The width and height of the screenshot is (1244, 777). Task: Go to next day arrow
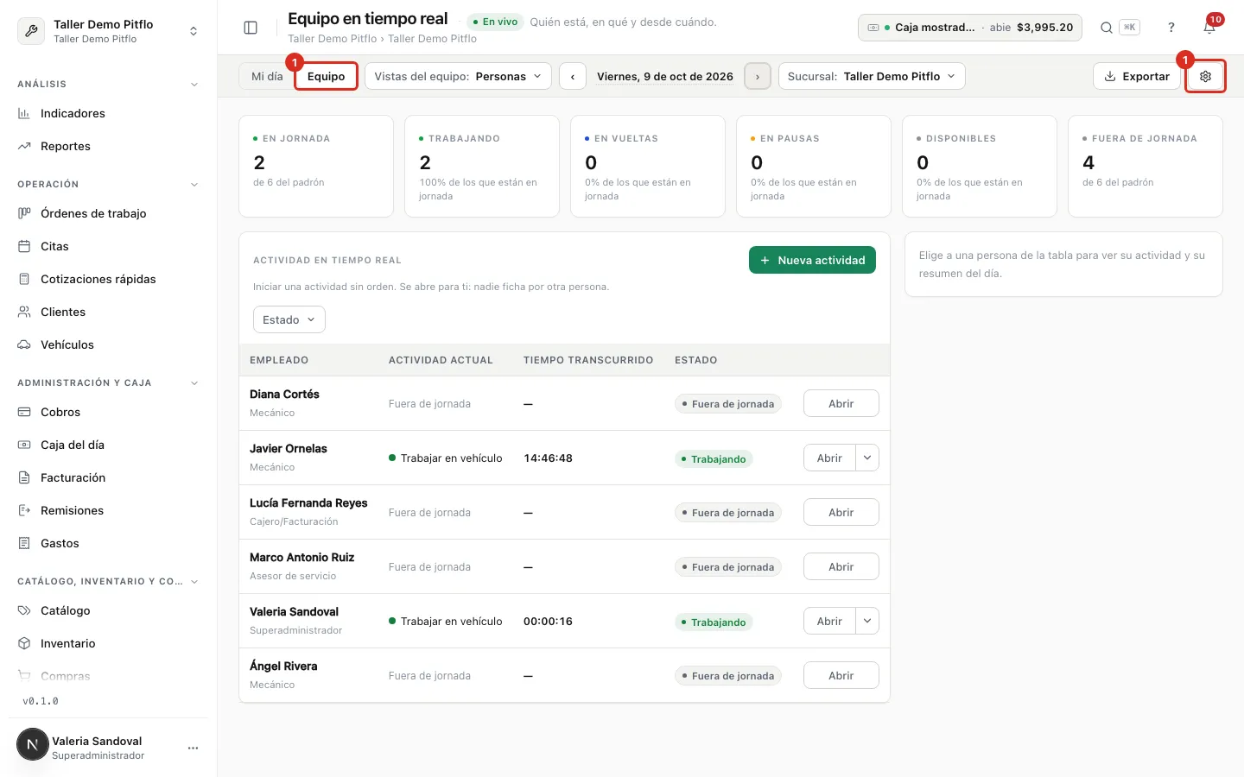(x=758, y=76)
